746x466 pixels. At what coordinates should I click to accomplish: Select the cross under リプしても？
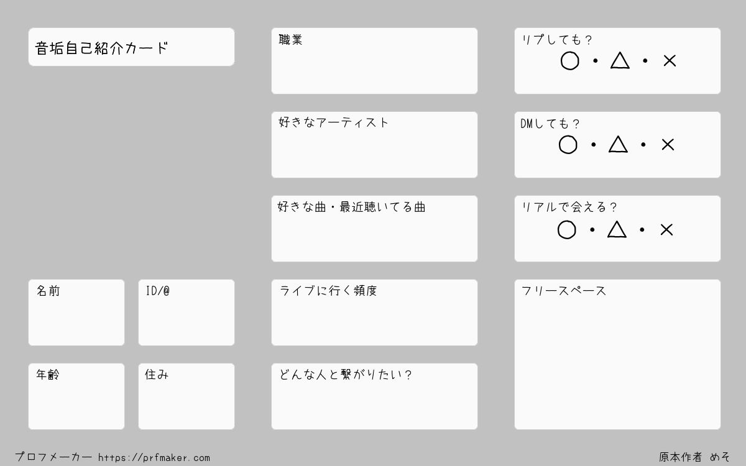coord(670,61)
